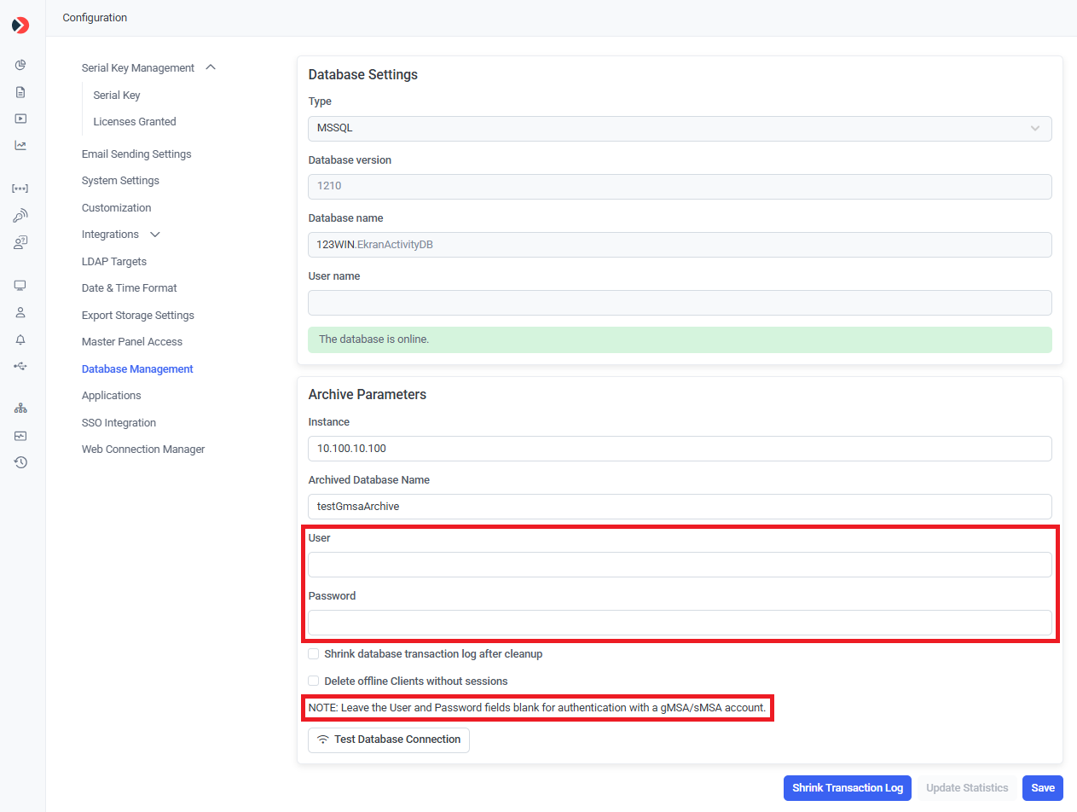Image resolution: width=1077 pixels, height=812 pixels.
Task: Open the password asterisks icon in sidebar
Action: pyautogui.click(x=20, y=188)
